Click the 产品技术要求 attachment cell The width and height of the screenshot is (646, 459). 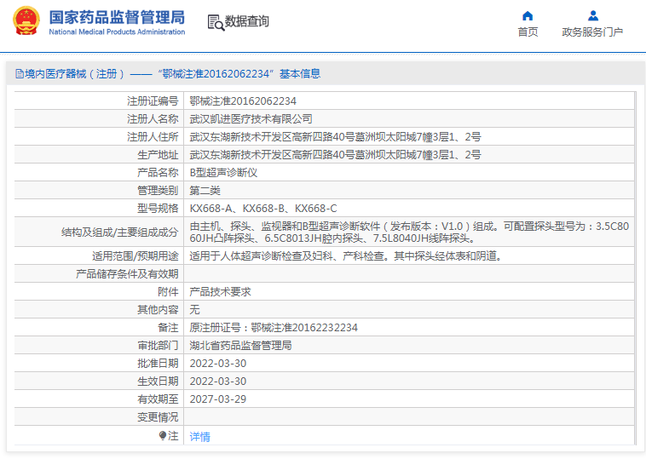pos(219,291)
